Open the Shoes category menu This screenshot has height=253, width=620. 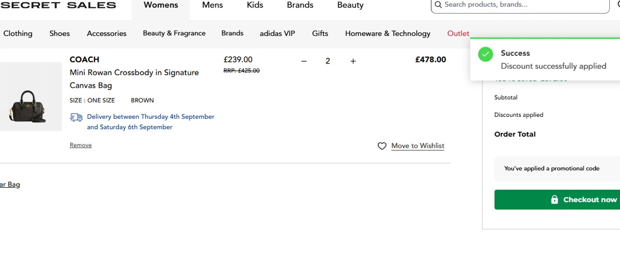pos(60,33)
